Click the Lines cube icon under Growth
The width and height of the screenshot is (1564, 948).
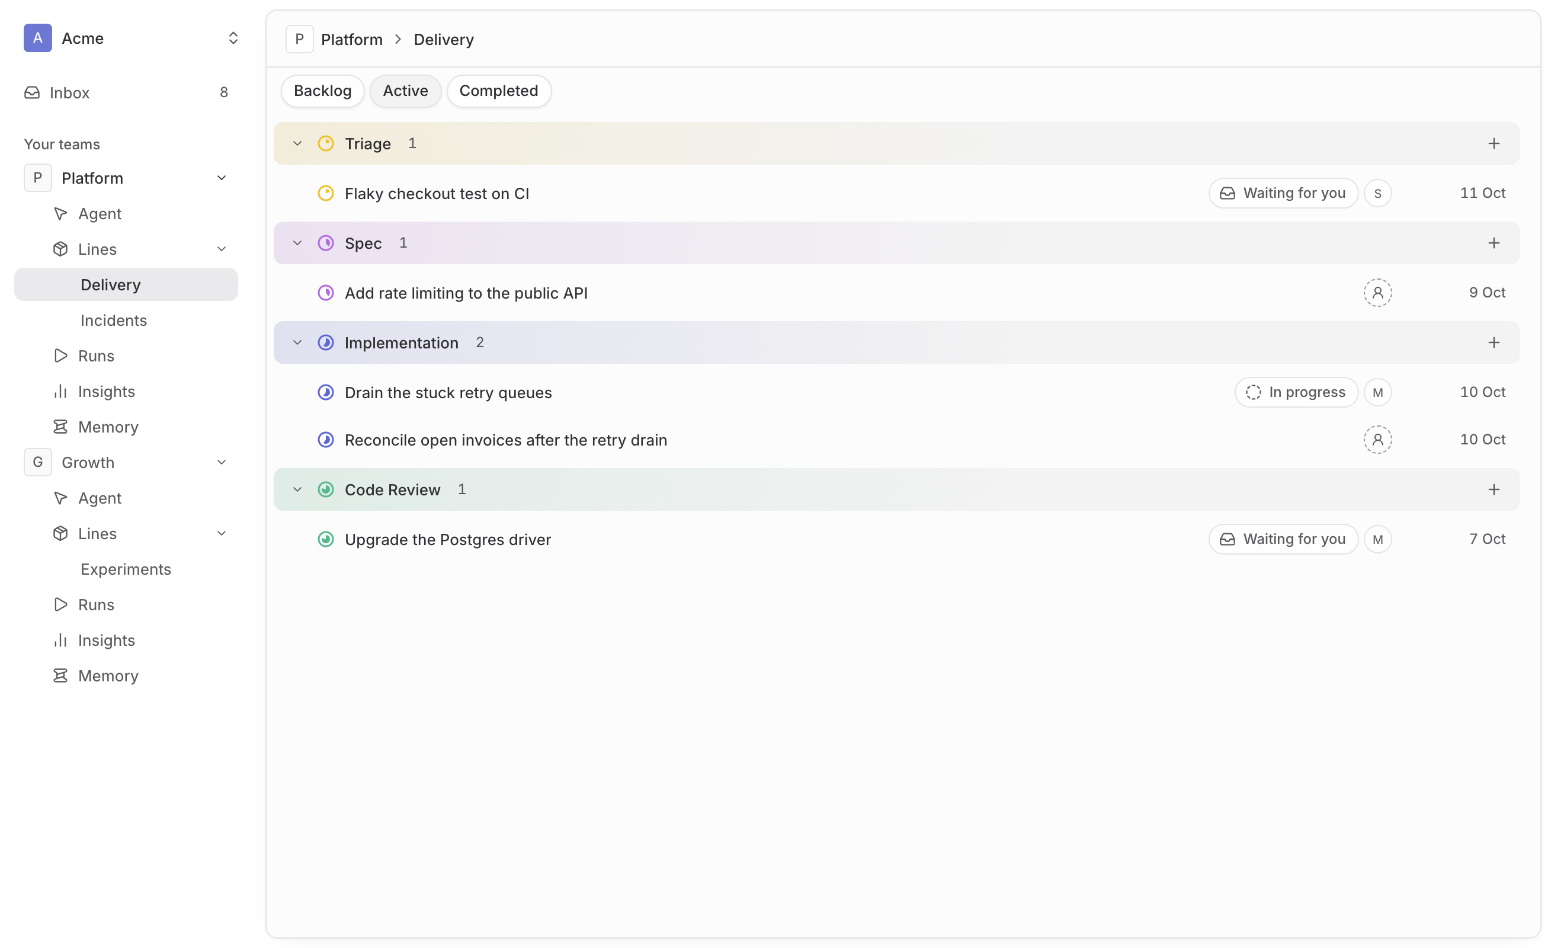point(60,533)
